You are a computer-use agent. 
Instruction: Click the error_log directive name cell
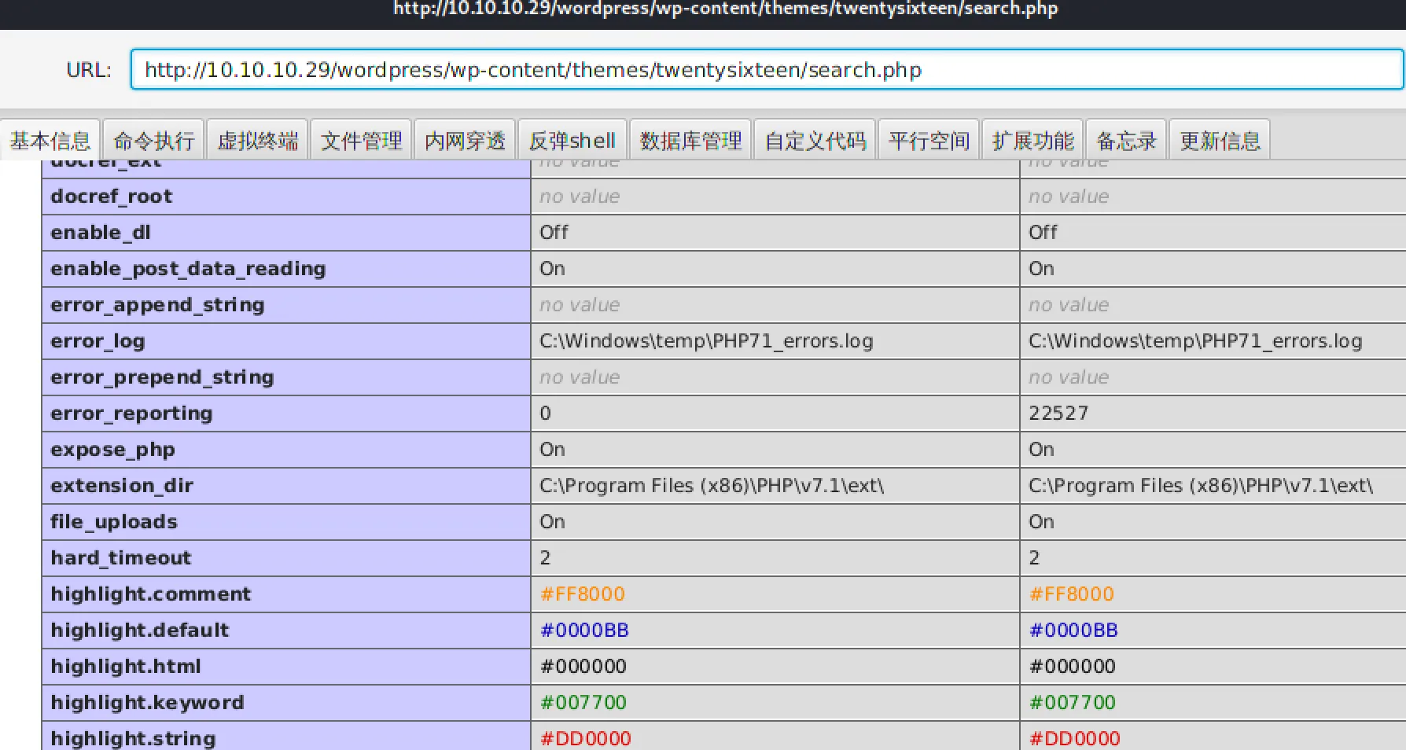pos(98,341)
